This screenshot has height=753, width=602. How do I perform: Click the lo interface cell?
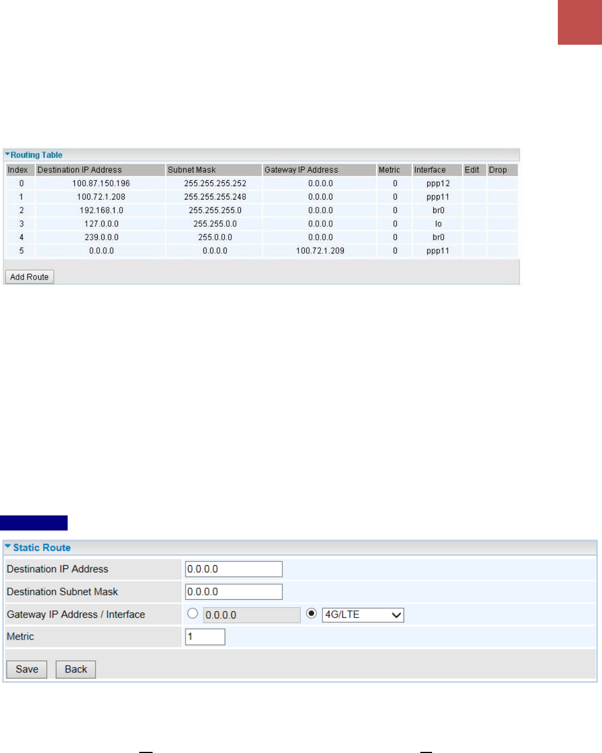point(438,224)
